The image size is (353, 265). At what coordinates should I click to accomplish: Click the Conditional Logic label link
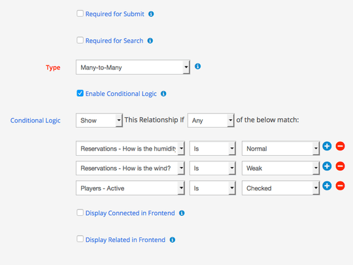click(35, 120)
